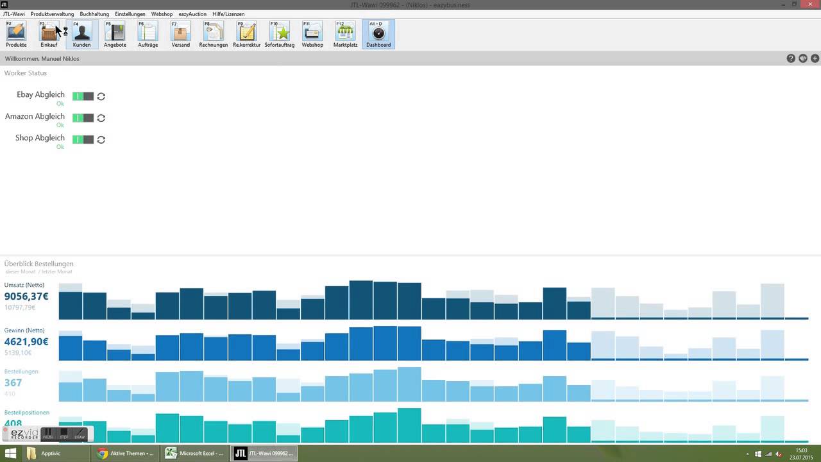Open the Webshop toolbar module

tap(312, 35)
